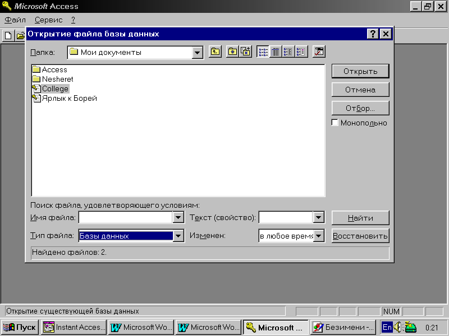Image resolution: width=449 pixels, height=336 pixels.
Task: Click in the Имя файла text field
Action: pyautogui.click(x=126, y=217)
